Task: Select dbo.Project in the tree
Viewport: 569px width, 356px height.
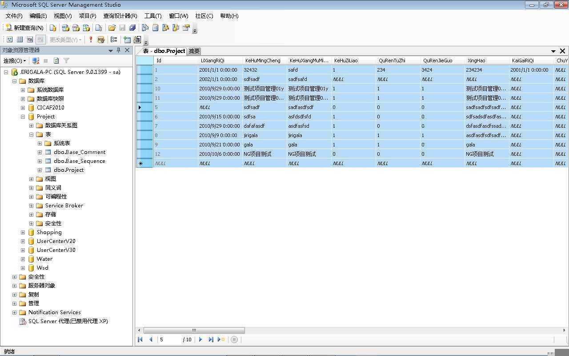Action: pos(68,170)
